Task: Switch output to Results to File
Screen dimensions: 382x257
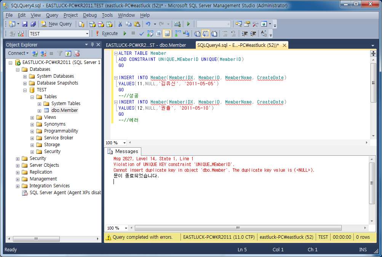Action: coord(214,34)
